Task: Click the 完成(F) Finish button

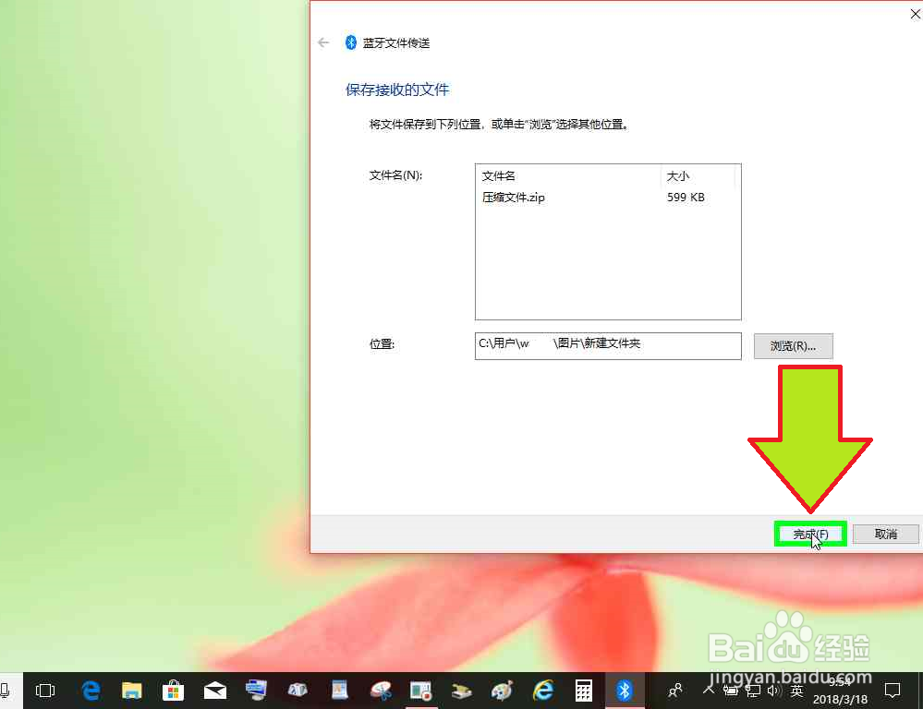Action: [x=810, y=534]
